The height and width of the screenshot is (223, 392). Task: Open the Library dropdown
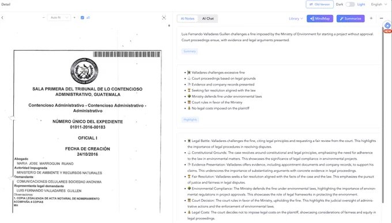pos(296,19)
